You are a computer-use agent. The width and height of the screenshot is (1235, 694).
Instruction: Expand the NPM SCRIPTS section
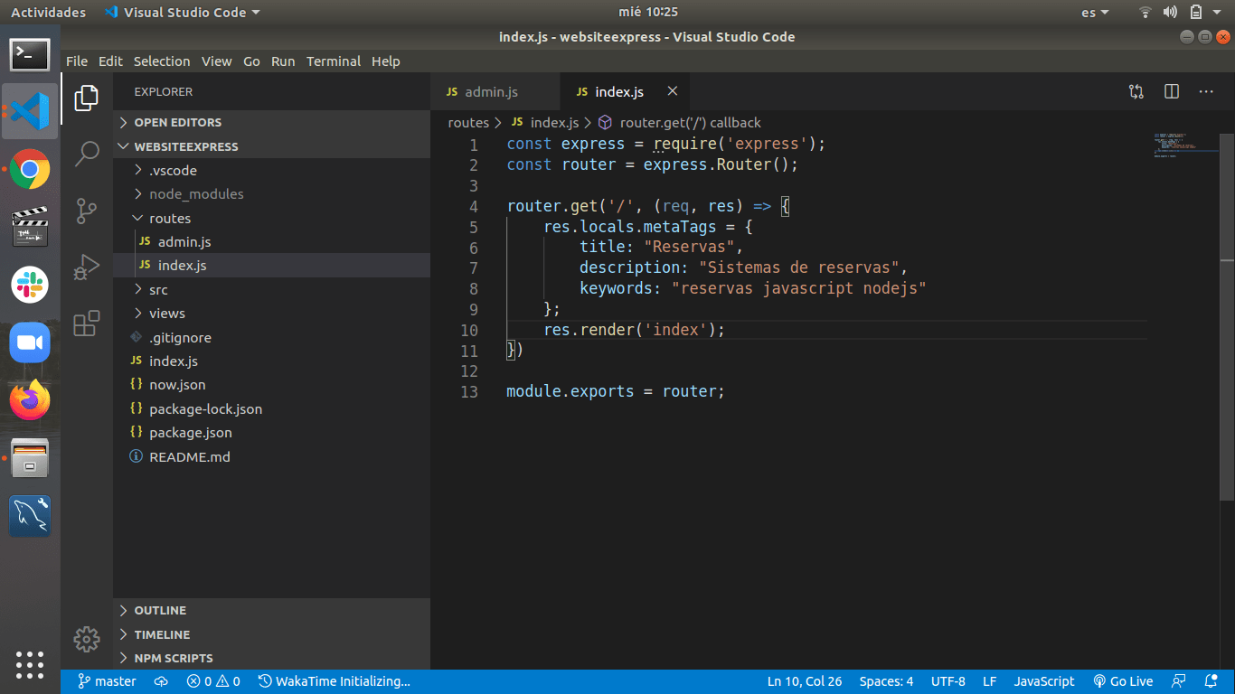pos(174,659)
